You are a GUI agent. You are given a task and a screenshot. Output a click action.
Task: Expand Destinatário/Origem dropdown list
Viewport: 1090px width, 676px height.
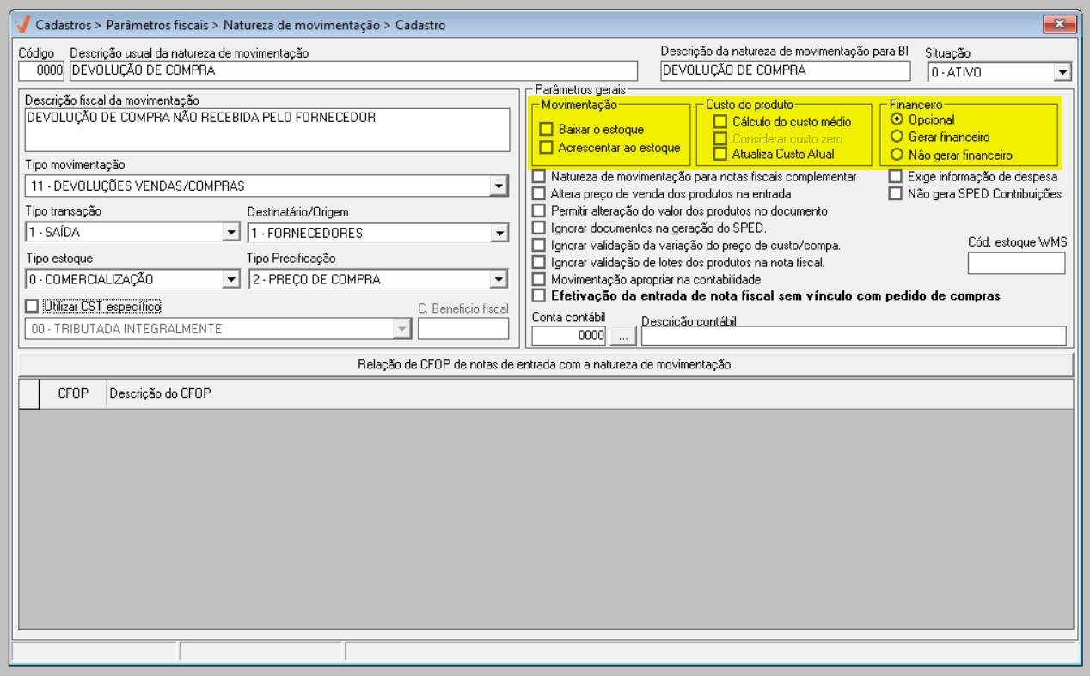[499, 233]
